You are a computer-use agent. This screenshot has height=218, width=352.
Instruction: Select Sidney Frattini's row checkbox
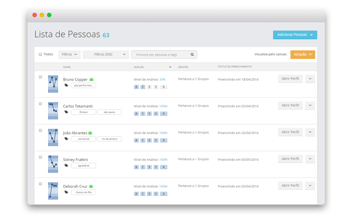40,157
